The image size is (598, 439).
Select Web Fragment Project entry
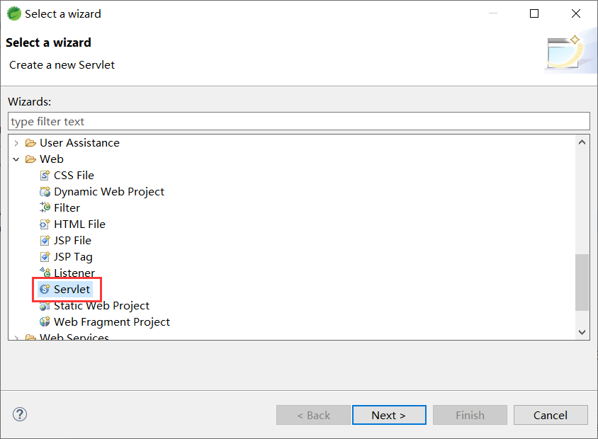[x=112, y=322]
